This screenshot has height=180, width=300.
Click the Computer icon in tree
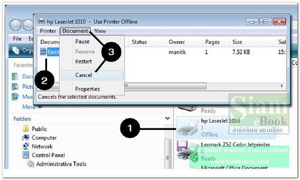click(x=26, y=138)
